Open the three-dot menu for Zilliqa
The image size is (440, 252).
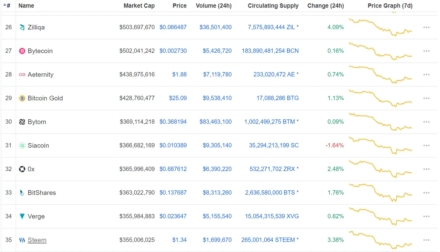click(x=427, y=27)
